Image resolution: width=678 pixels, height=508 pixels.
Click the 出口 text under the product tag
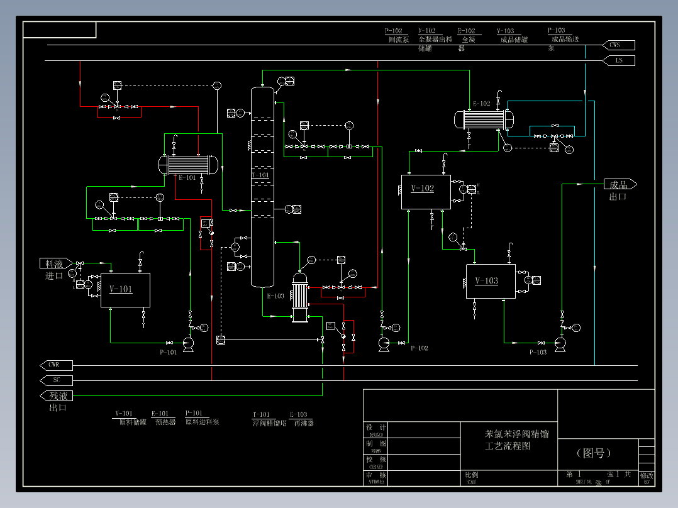[618, 197]
